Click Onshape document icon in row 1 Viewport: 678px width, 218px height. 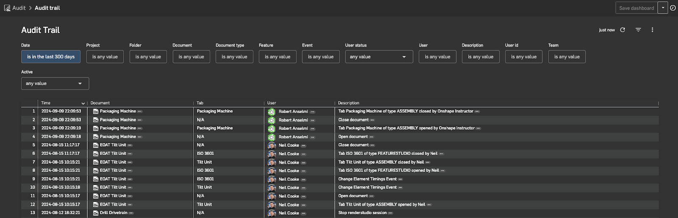[96, 112]
